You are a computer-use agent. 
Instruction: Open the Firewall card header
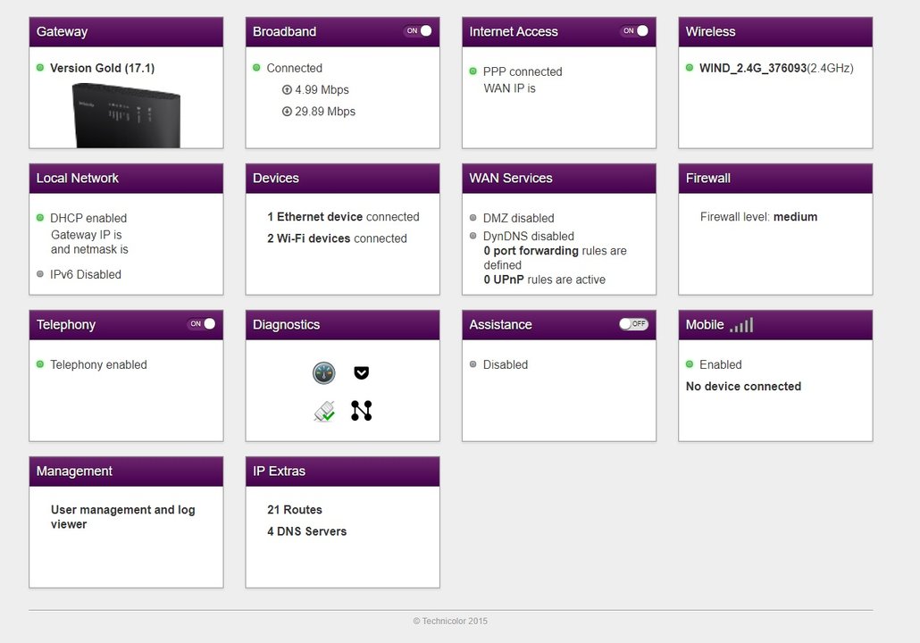tap(775, 179)
